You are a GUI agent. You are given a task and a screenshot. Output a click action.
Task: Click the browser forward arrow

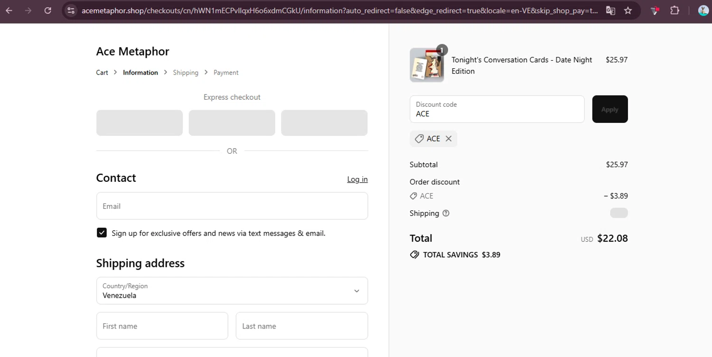[x=28, y=10]
